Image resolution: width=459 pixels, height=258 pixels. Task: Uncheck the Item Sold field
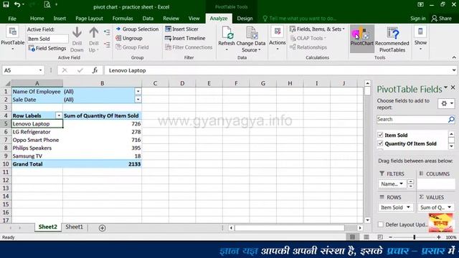[x=380, y=135]
